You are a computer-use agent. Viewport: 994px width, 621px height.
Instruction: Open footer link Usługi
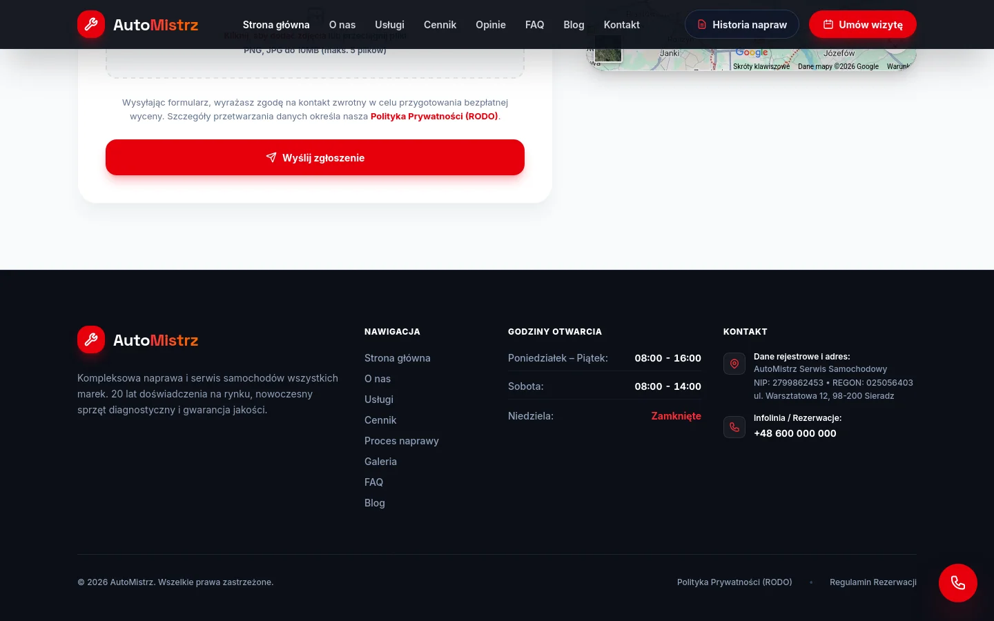(x=379, y=400)
